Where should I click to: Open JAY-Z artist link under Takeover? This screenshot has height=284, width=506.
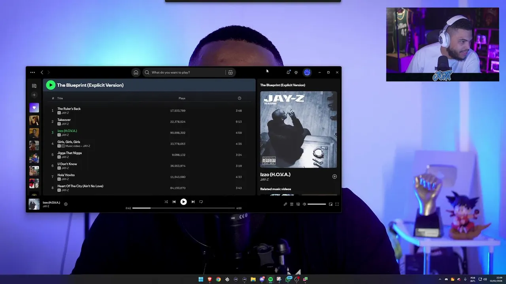(x=65, y=124)
